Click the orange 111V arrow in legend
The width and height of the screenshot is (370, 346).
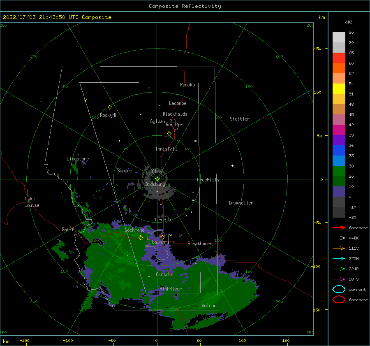click(339, 248)
